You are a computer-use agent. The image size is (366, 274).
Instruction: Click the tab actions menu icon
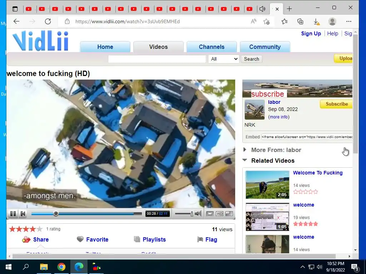tap(15, 9)
